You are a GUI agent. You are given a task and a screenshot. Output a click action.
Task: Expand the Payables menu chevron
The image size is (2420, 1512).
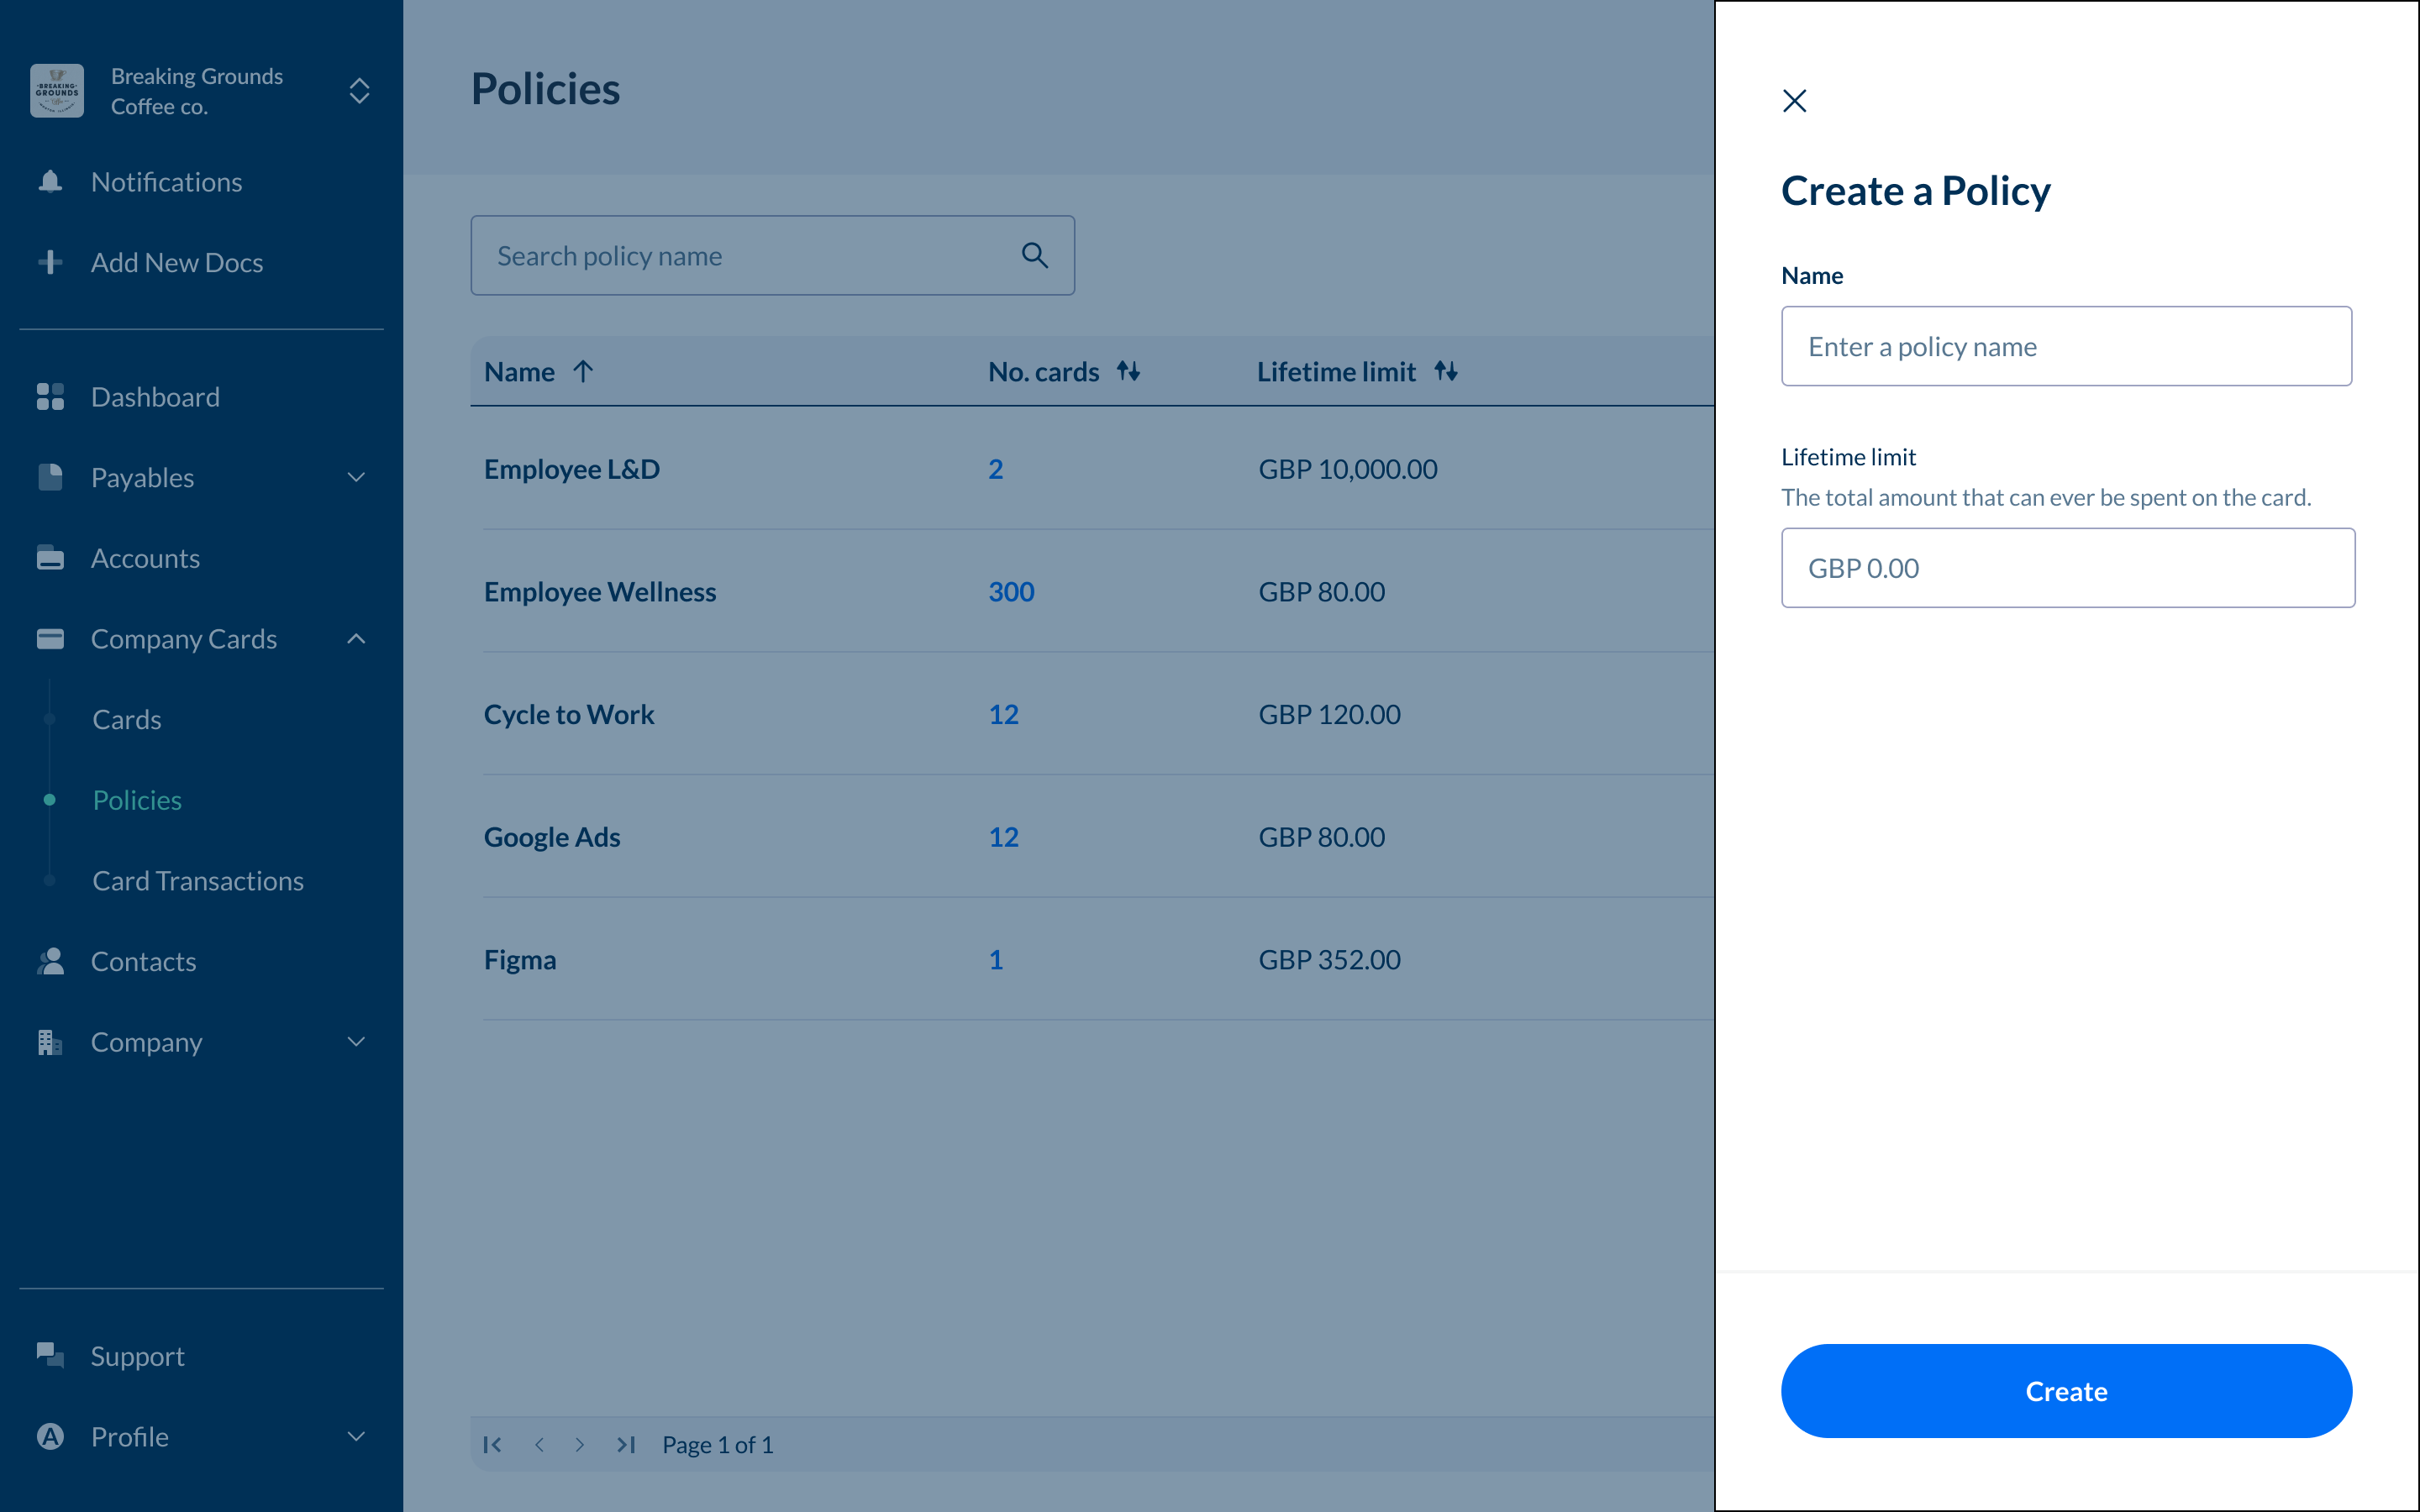coord(356,477)
